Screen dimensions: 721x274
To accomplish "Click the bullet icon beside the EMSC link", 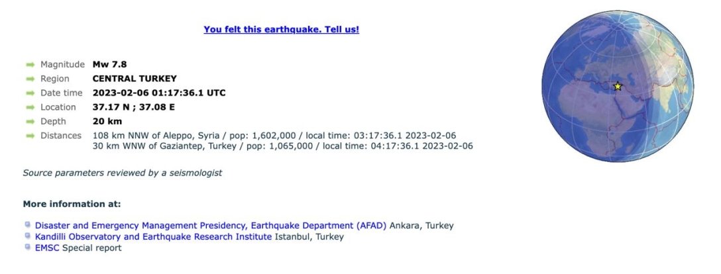I will tap(28, 247).
